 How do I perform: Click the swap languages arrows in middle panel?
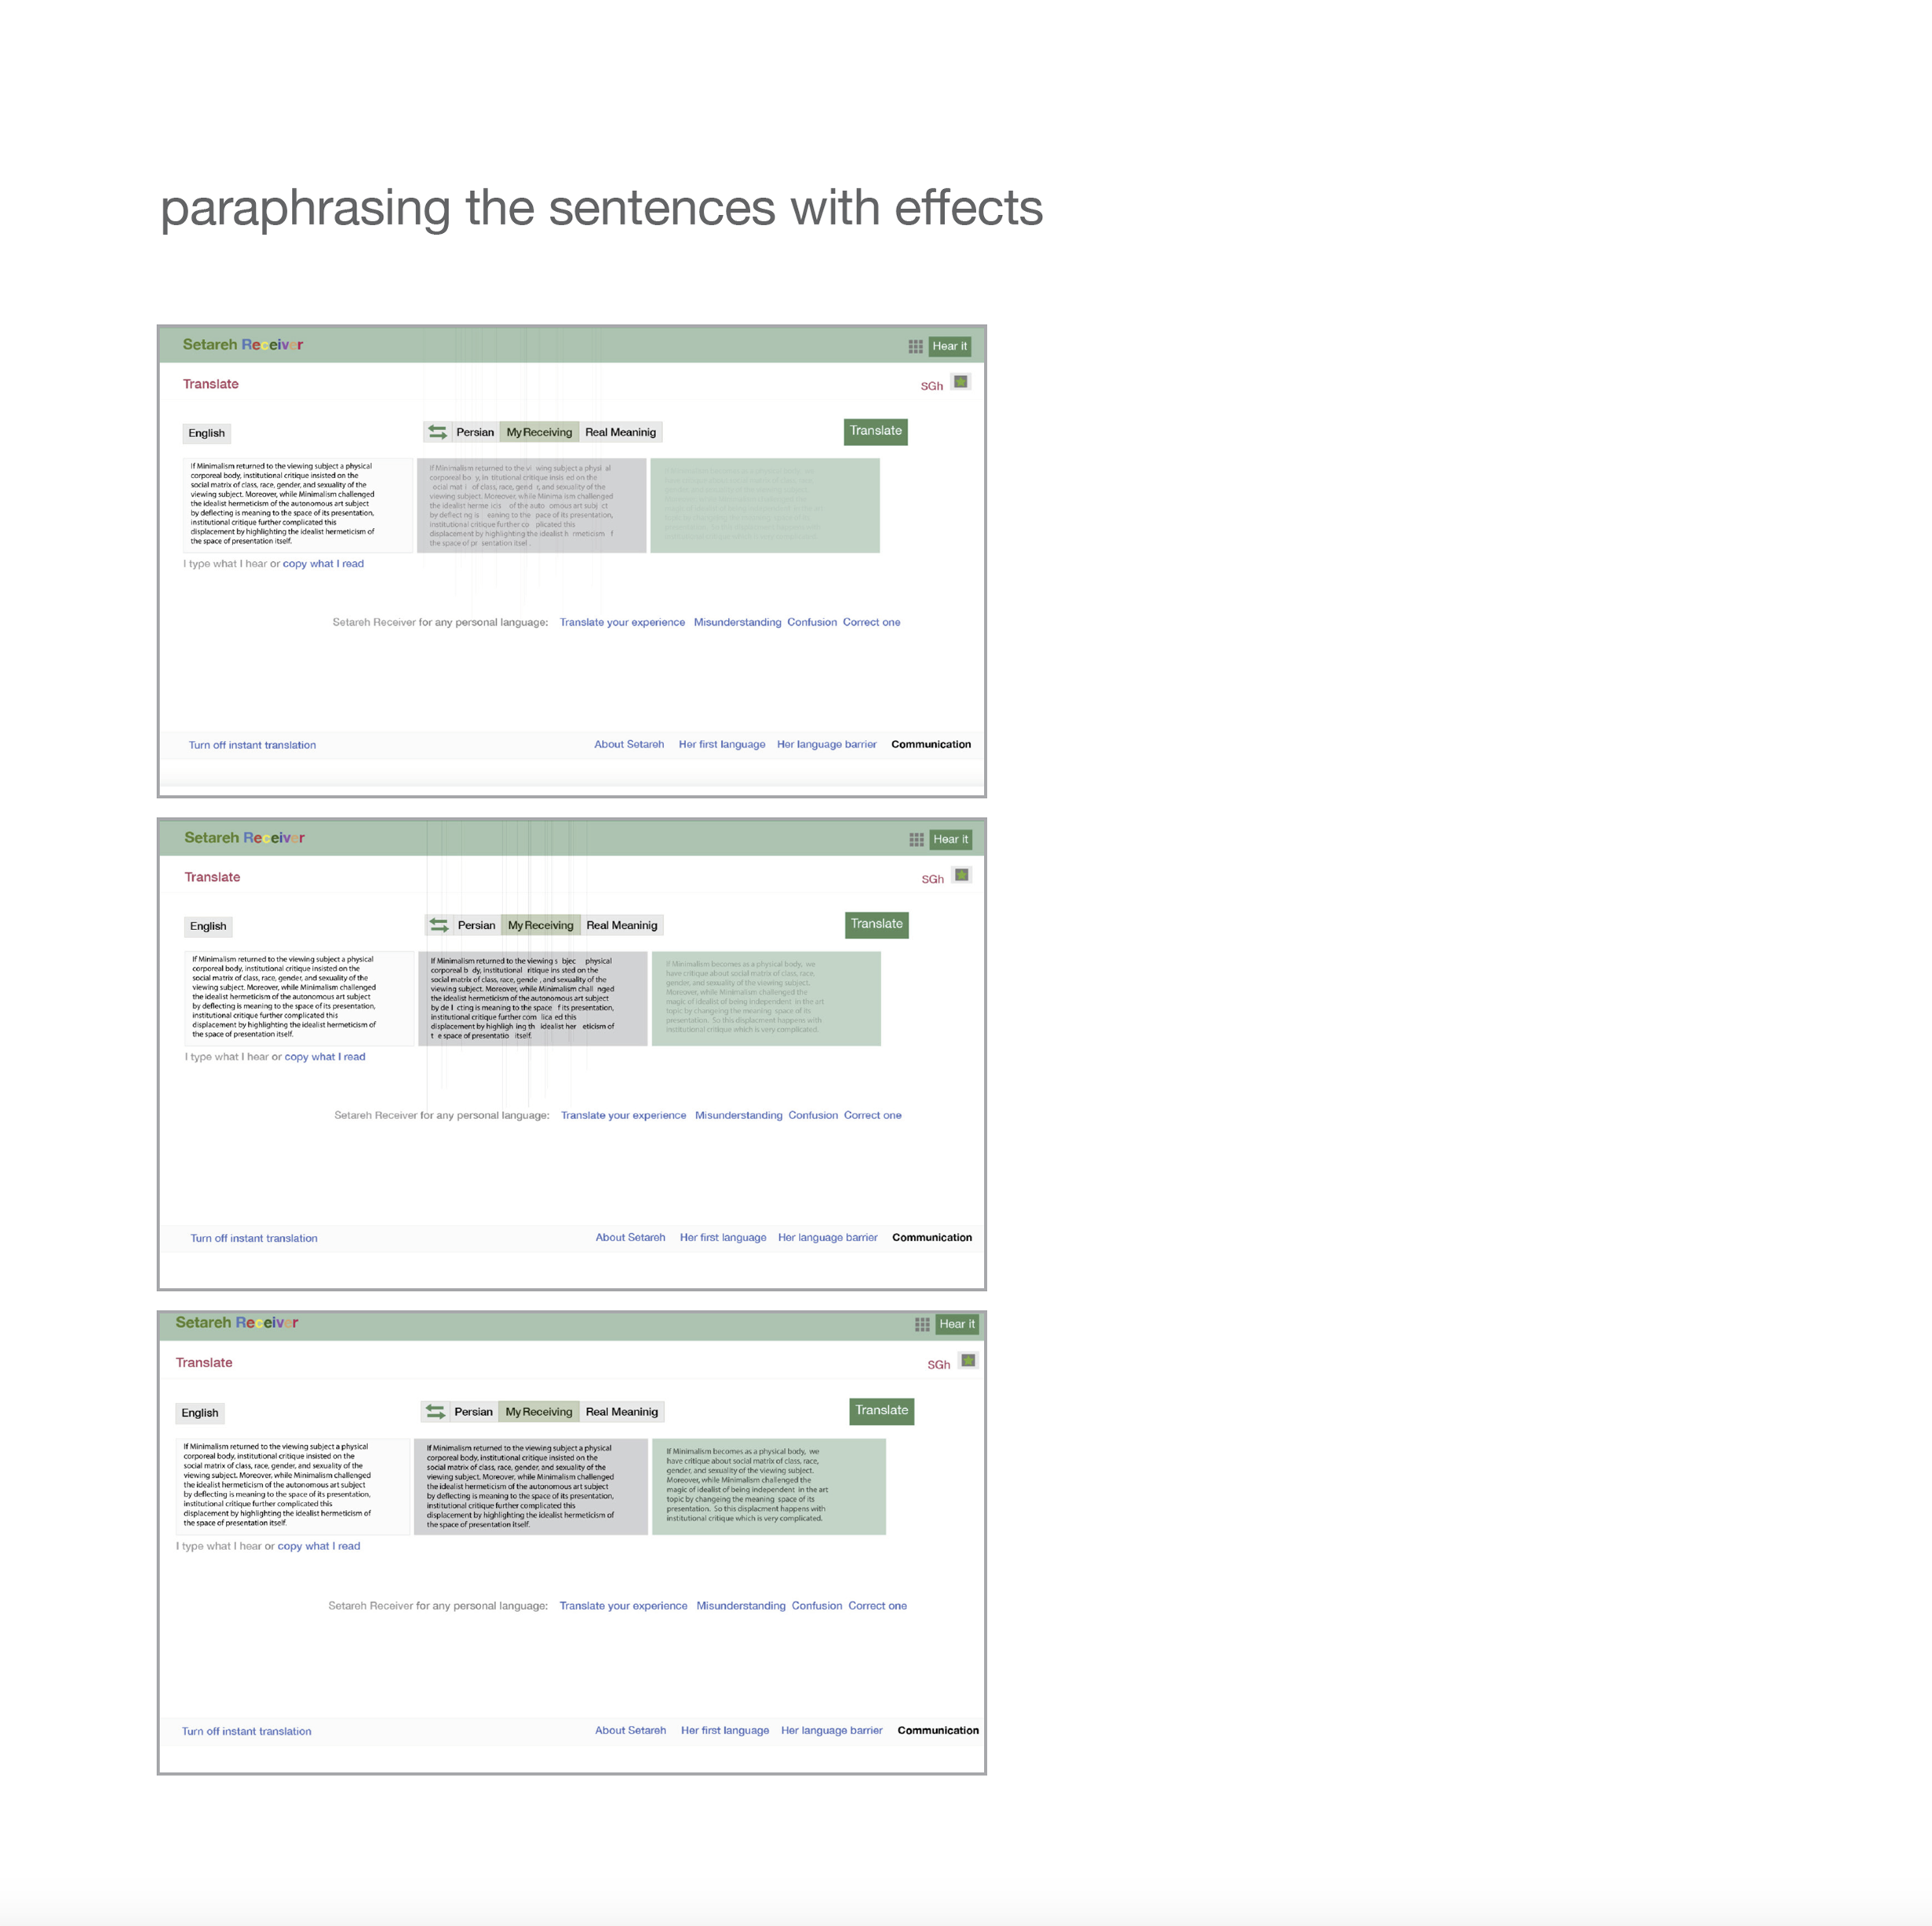[439, 925]
